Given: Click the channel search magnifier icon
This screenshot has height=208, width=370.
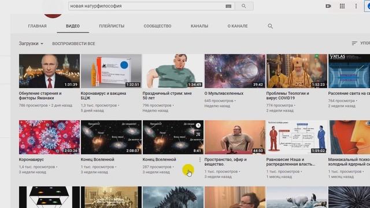Looking at the screenshot, I should tap(270, 26).
